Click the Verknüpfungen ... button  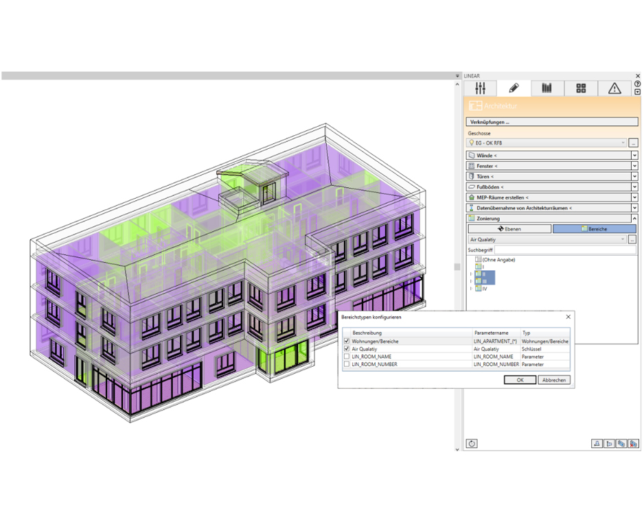(552, 122)
